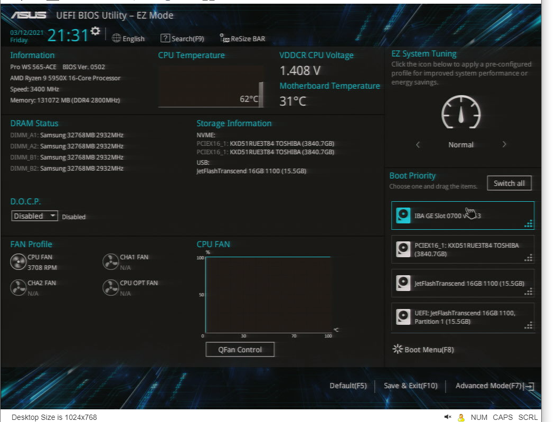Viewport: 557px width, 422px height.
Task: Grab drag handle of JetFlashTranscend 16GB entry
Action: (528, 292)
